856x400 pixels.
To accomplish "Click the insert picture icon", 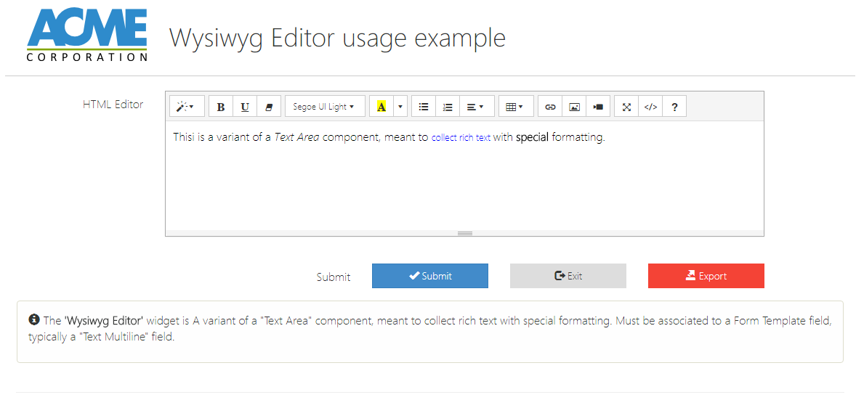I will click(574, 107).
